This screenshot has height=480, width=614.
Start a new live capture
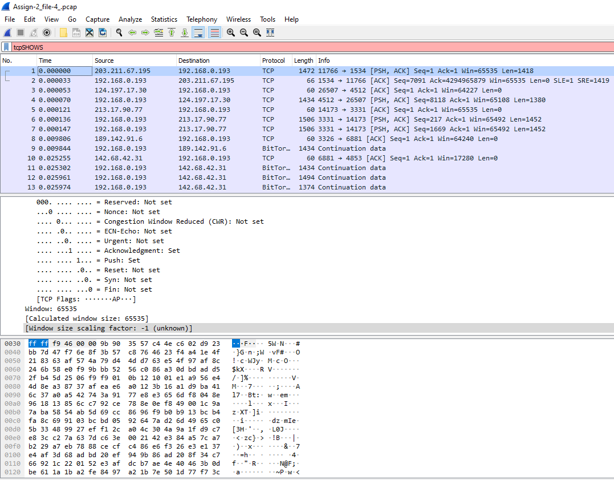7,33
